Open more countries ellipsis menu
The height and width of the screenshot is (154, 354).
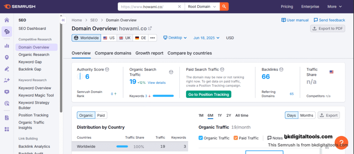[152, 38]
